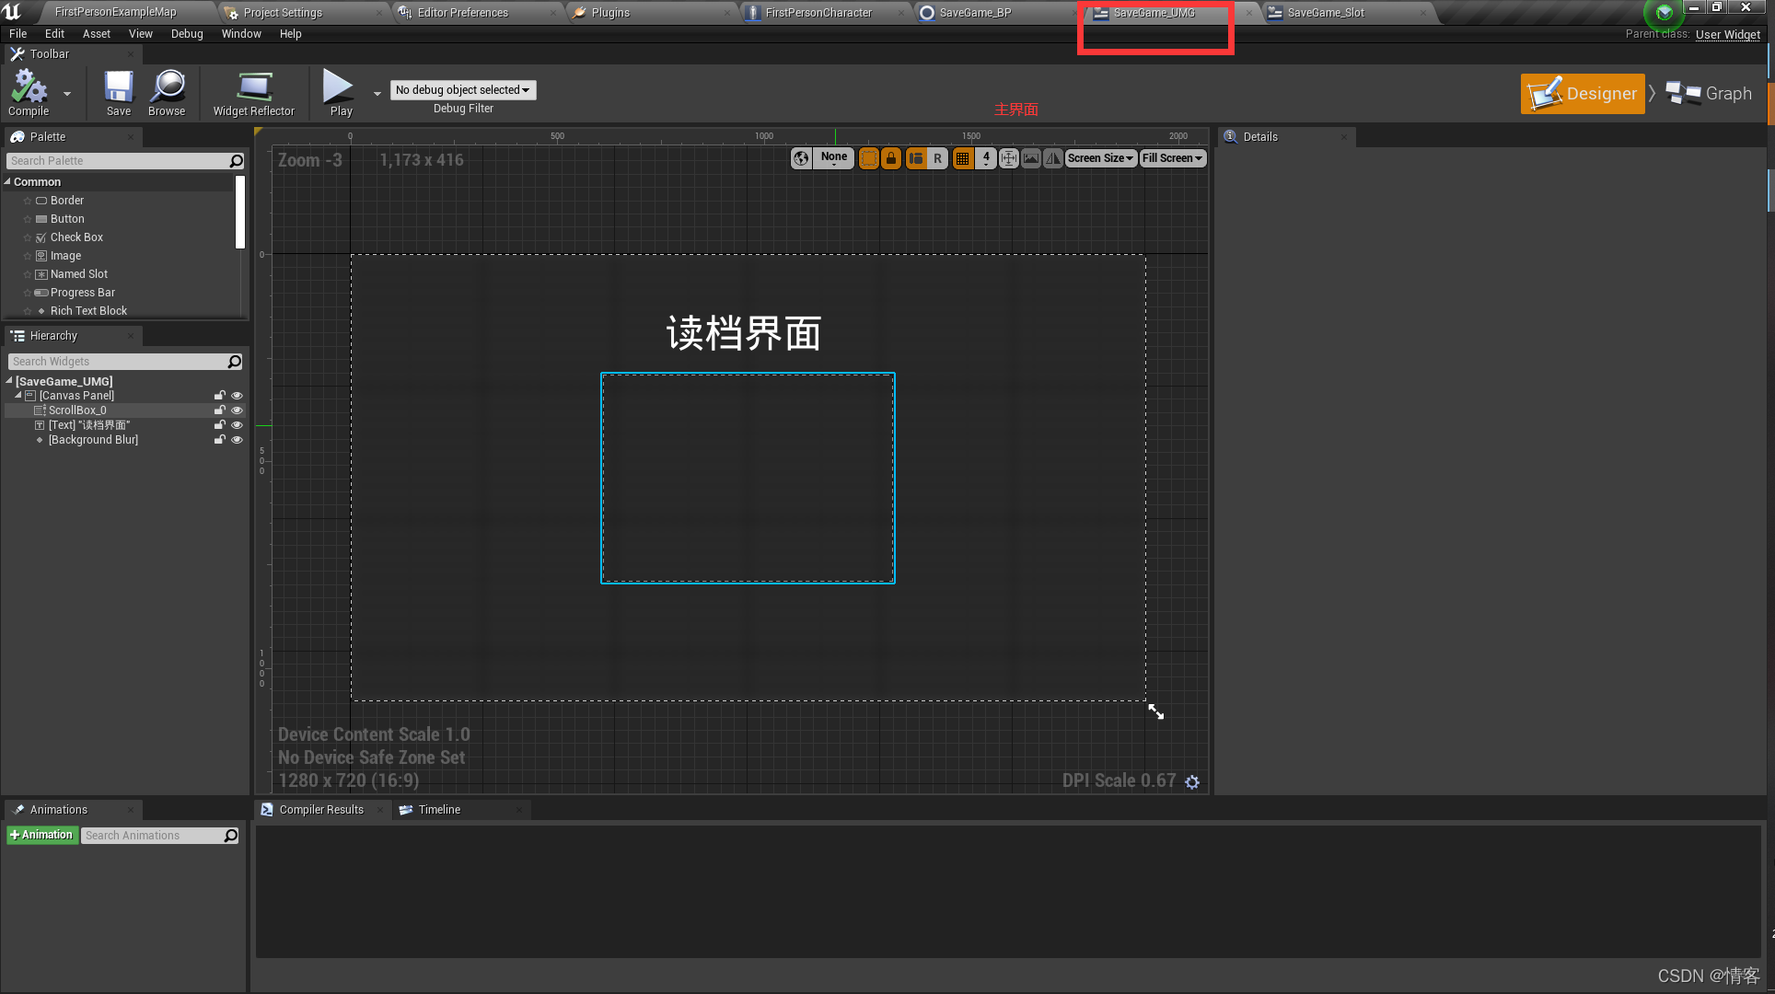Toggle the widget outlines (dashed square) button
The image size is (1775, 994).
868,158
